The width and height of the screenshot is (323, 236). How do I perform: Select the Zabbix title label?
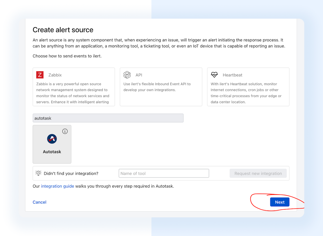pyautogui.click(x=55, y=75)
